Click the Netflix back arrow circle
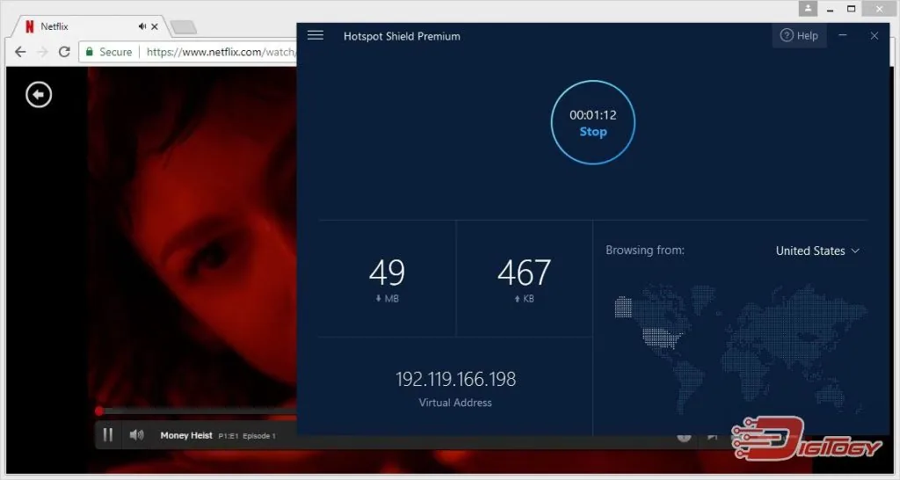Screen dimensions: 900x480 click(x=39, y=95)
